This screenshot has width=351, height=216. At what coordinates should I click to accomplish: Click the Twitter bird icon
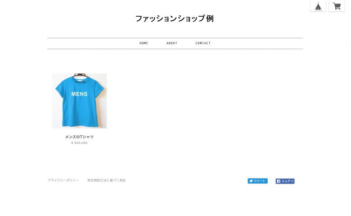click(x=251, y=181)
